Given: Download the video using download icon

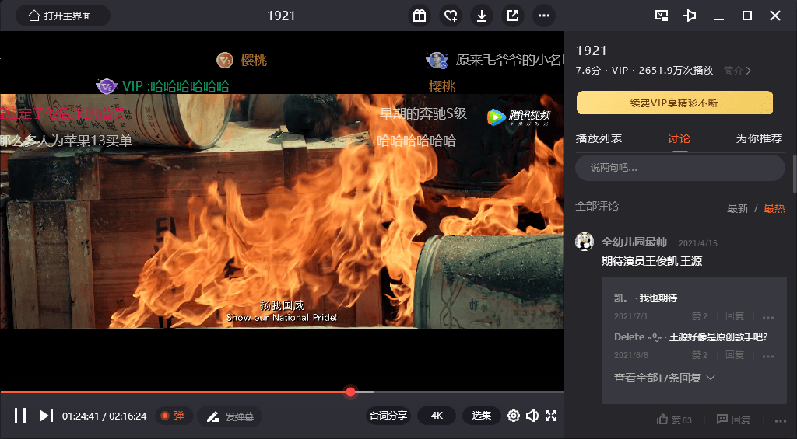Looking at the screenshot, I should (x=482, y=16).
